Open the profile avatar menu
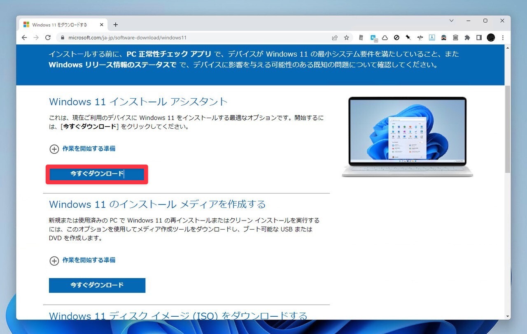This screenshot has width=527, height=334. click(491, 37)
